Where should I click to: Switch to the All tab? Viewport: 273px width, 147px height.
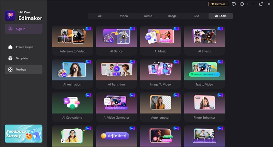[100, 16]
